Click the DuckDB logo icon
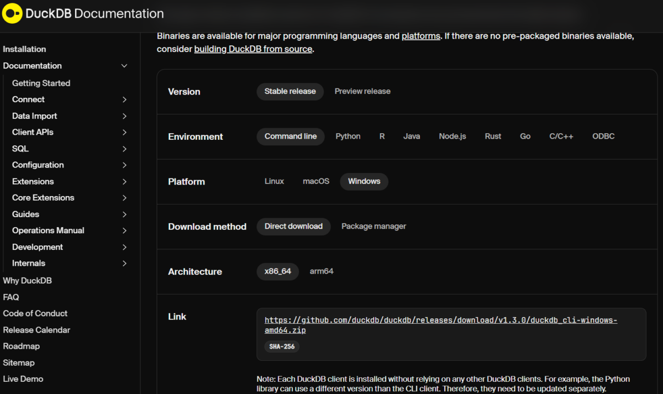 tap(12, 14)
